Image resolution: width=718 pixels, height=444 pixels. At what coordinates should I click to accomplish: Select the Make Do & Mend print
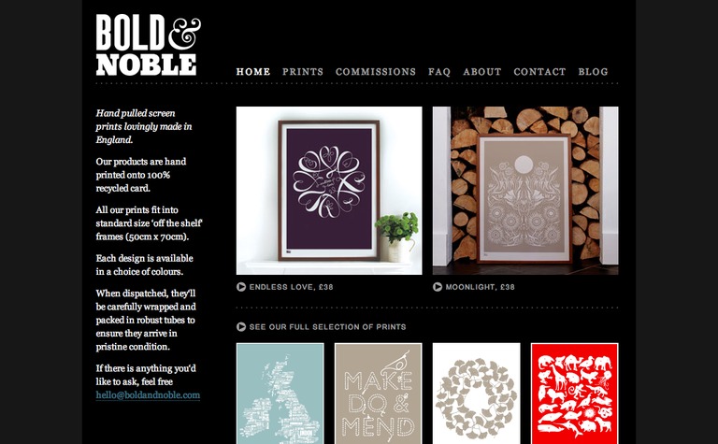pos(379,394)
